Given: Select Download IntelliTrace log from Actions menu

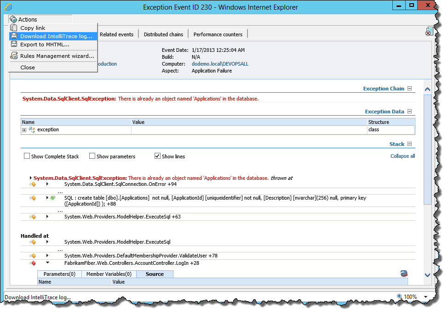Looking at the screenshot, I should (56, 36).
